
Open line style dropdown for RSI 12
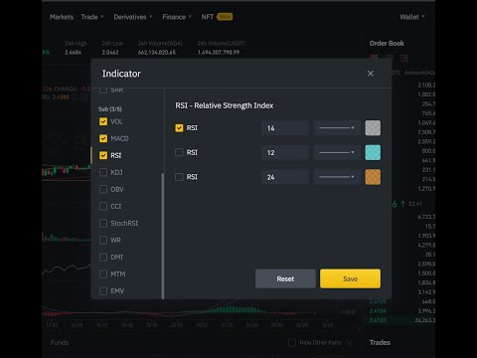pyautogui.click(x=337, y=152)
